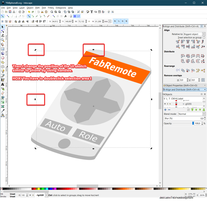The width and height of the screenshot is (207, 203).
Task: Click the Cut scissors icon
Action: [x=42, y=12]
